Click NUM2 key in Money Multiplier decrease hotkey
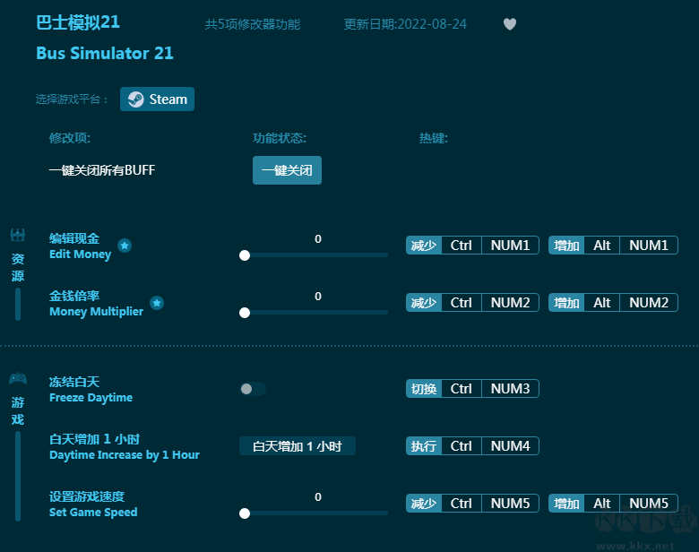This screenshot has width=699, height=552. point(511,303)
